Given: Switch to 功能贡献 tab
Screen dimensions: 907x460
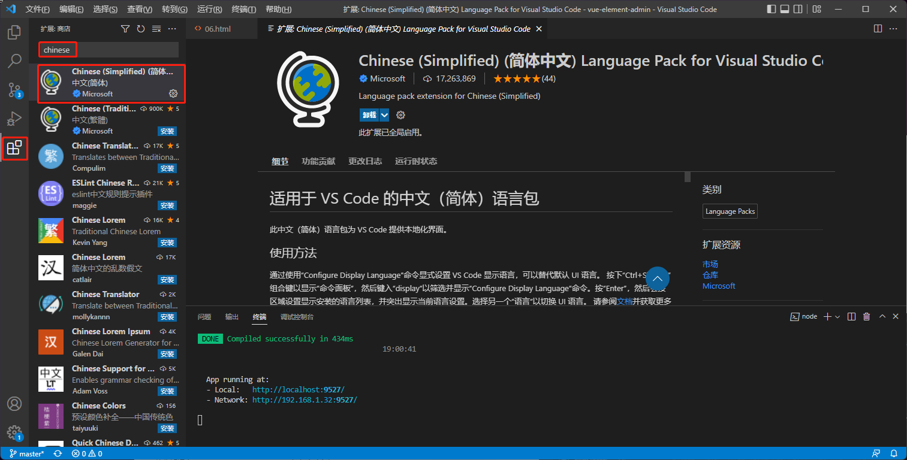Looking at the screenshot, I should click(x=318, y=161).
